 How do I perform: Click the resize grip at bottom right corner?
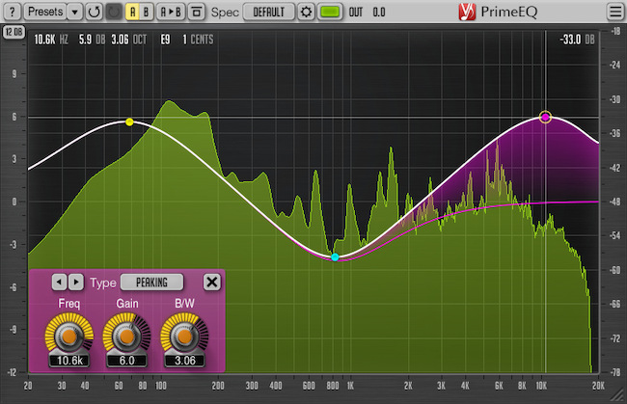(x=617, y=395)
